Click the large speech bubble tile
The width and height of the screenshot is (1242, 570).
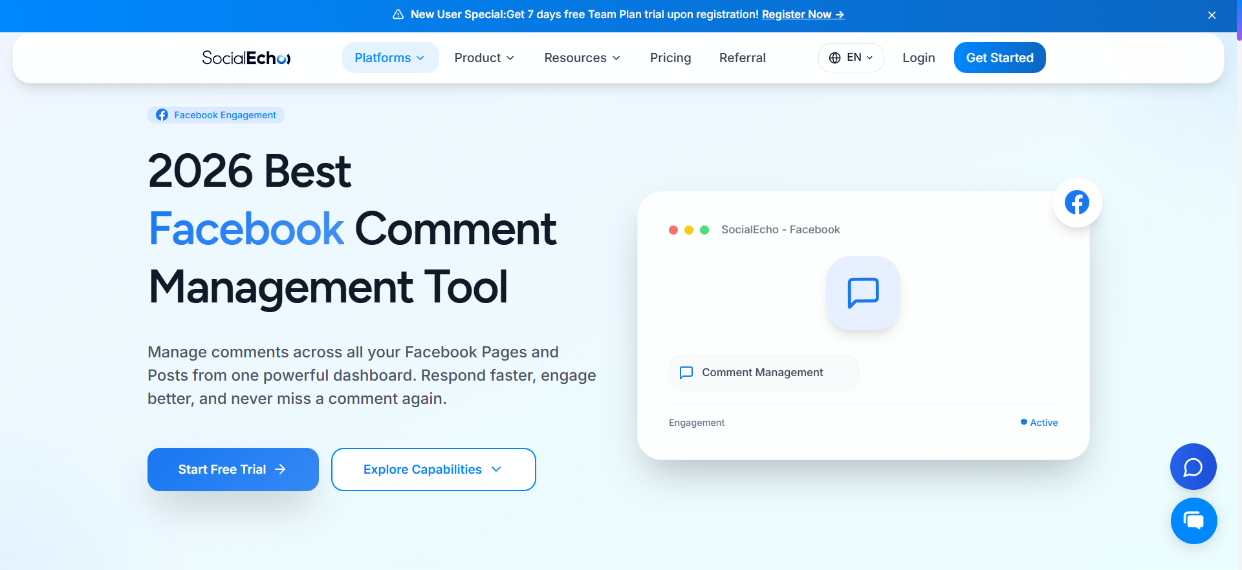(x=863, y=293)
